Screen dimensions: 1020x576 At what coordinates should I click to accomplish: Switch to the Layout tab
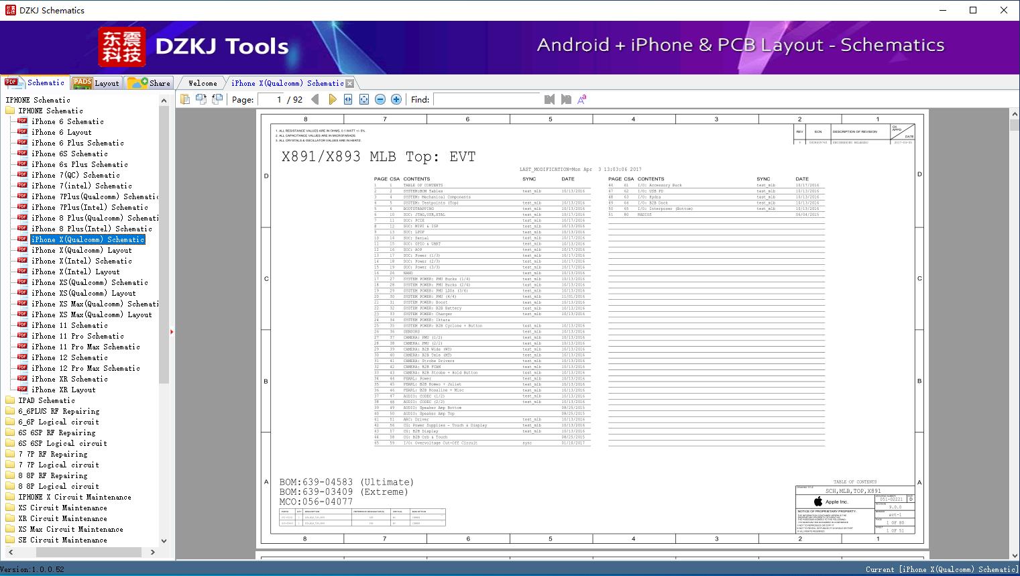point(96,83)
